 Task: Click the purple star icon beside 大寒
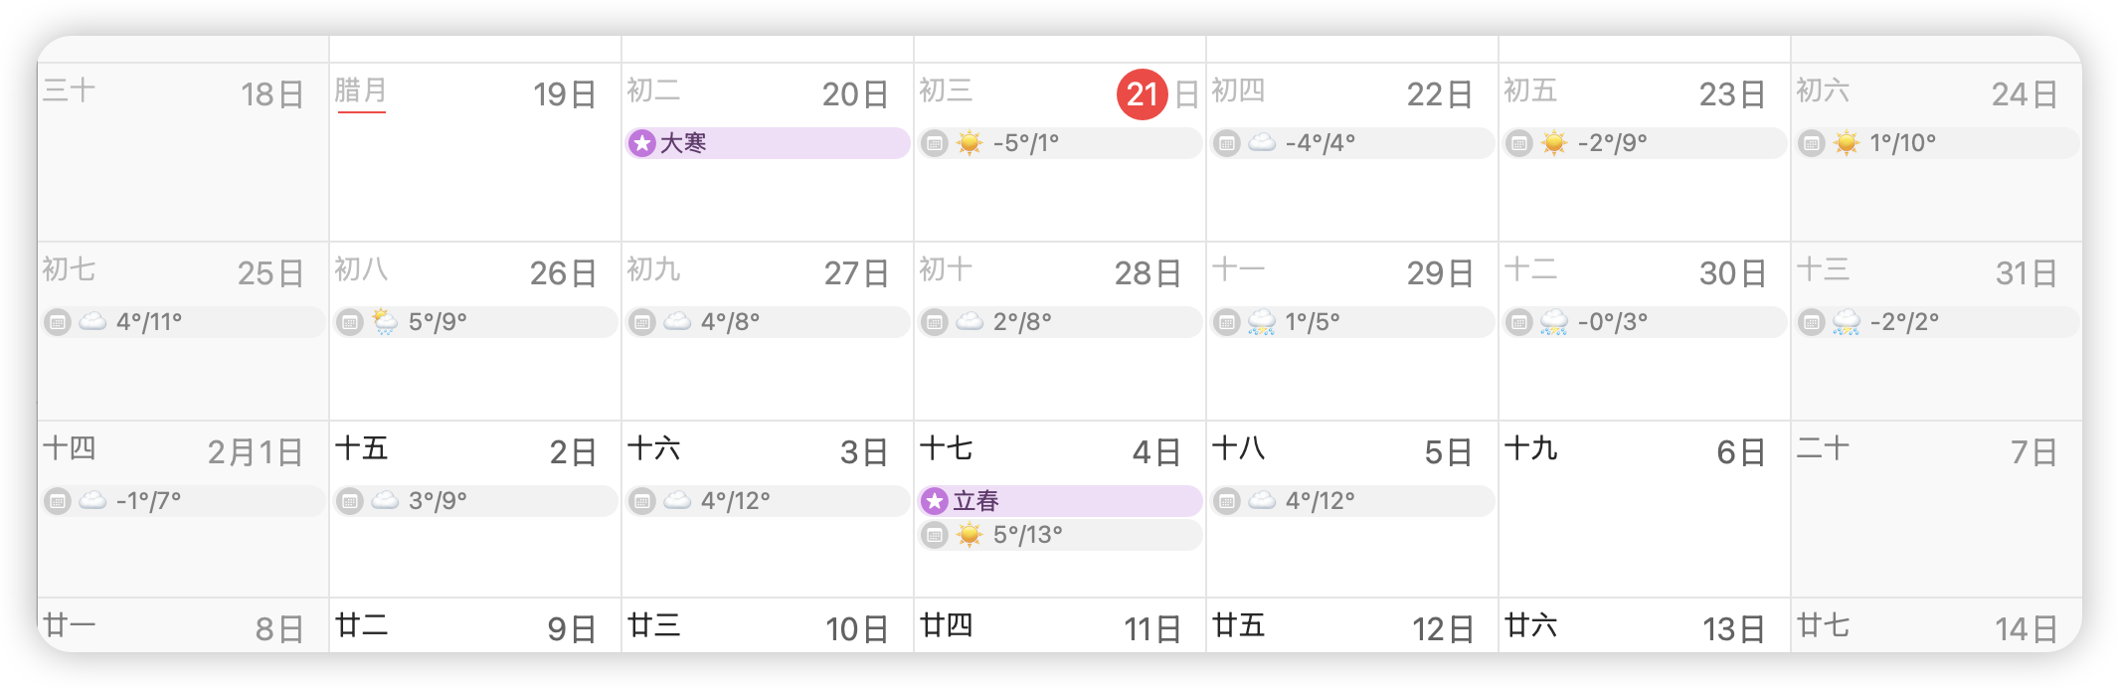click(642, 143)
